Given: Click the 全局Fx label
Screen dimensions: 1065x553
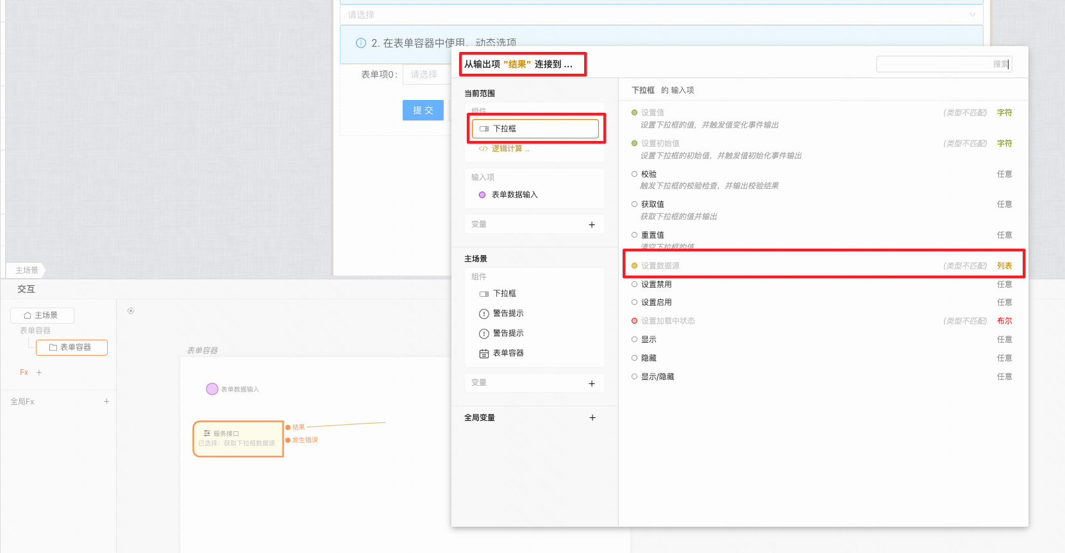Looking at the screenshot, I should pos(22,402).
